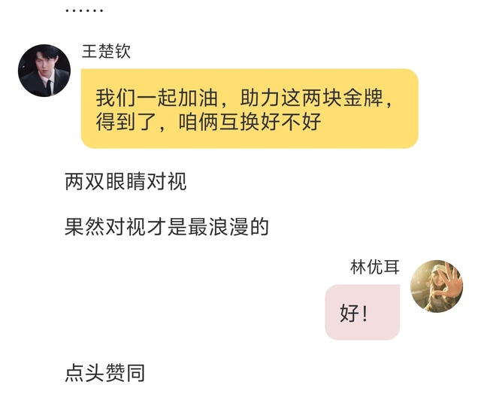The width and height of the screenshot is (481, 412).
Task: Tap 林优耳's avatar with raised hand
Action: 437,286
